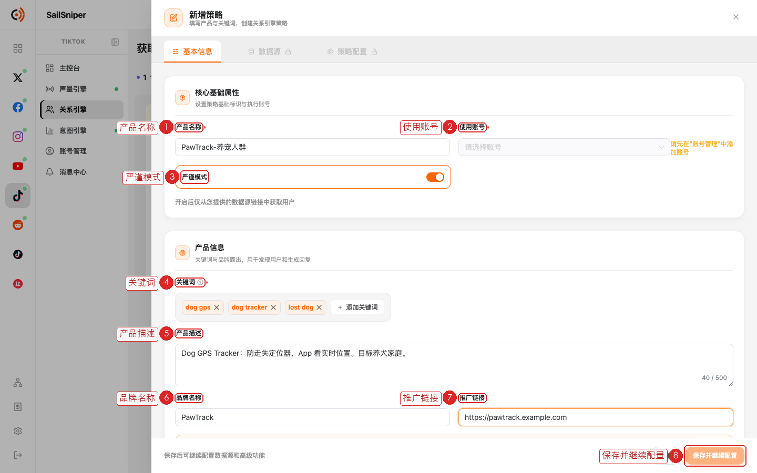Click the SailSniper logo icon
Viewport: 757px width, 473px height.
click(x=18, y=15)
